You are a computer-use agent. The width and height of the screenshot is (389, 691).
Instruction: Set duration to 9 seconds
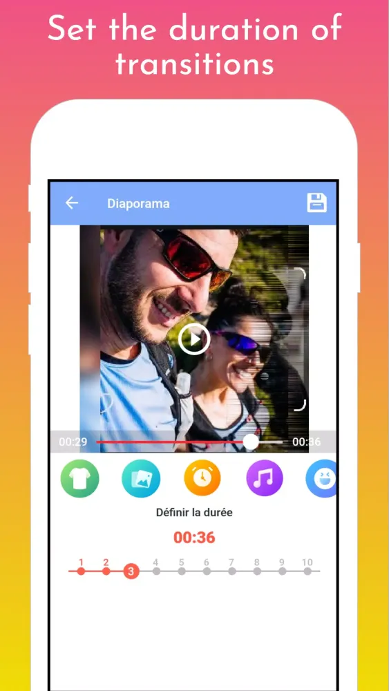coord(282,571)
